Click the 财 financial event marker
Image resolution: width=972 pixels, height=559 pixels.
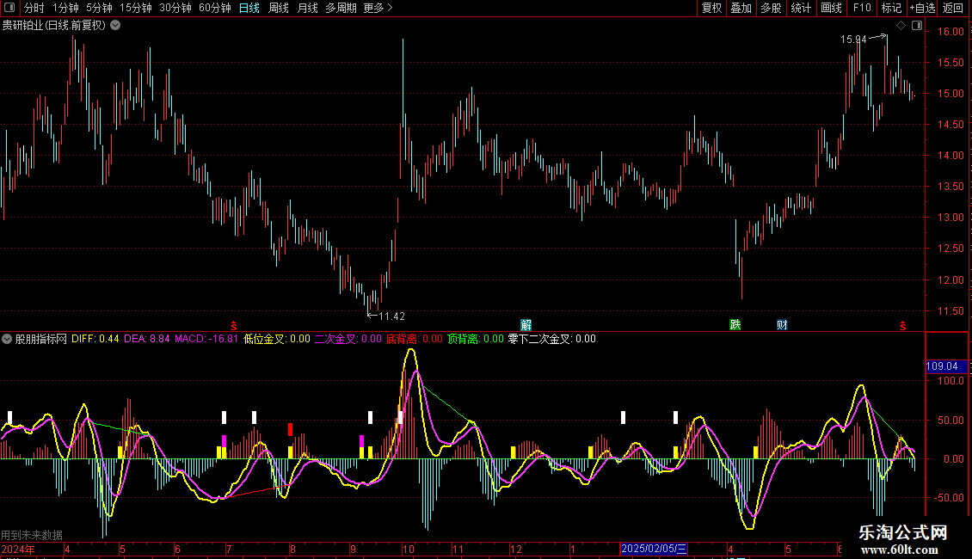(x=782, y=325)
